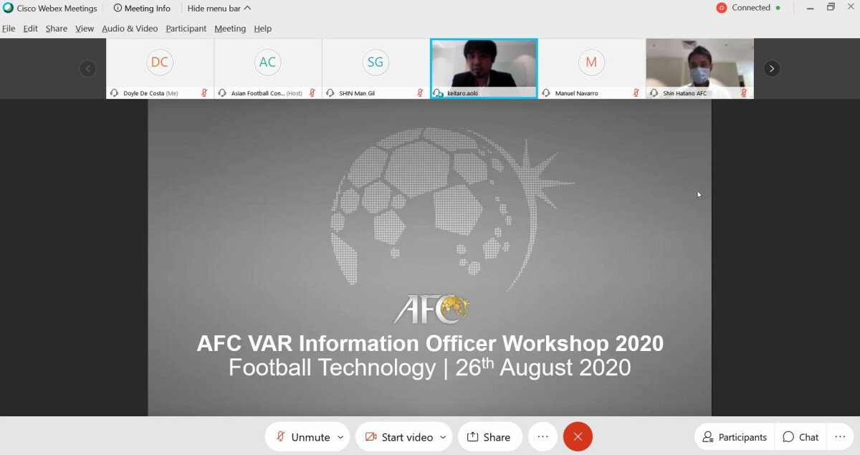Click the Share content button

[x=489, y=437]
